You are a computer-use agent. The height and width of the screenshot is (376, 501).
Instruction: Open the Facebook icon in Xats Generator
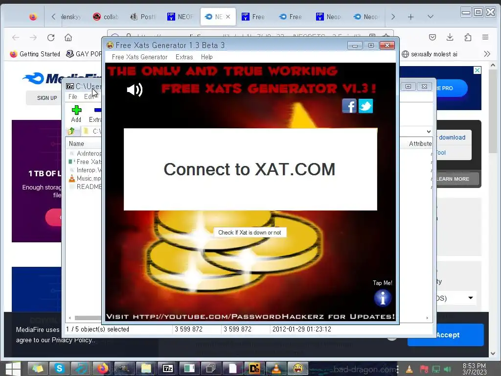coord(349,106)
